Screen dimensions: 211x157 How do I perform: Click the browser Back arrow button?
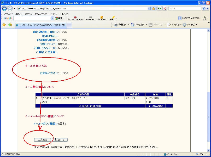point(4,8)
